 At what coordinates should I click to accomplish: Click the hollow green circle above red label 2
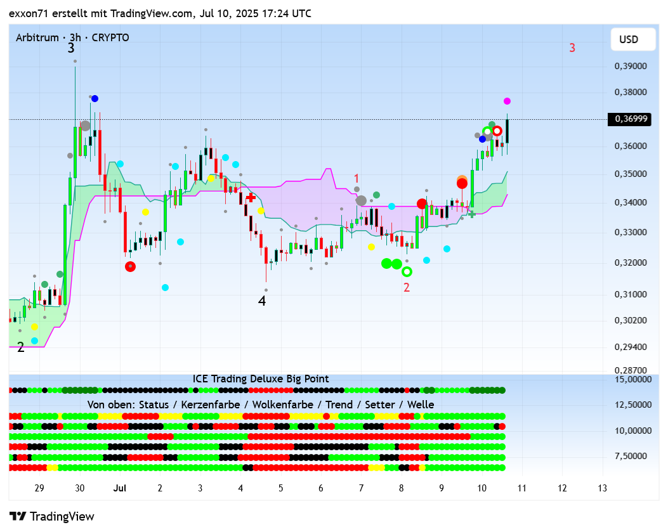(x=407, y=272)
